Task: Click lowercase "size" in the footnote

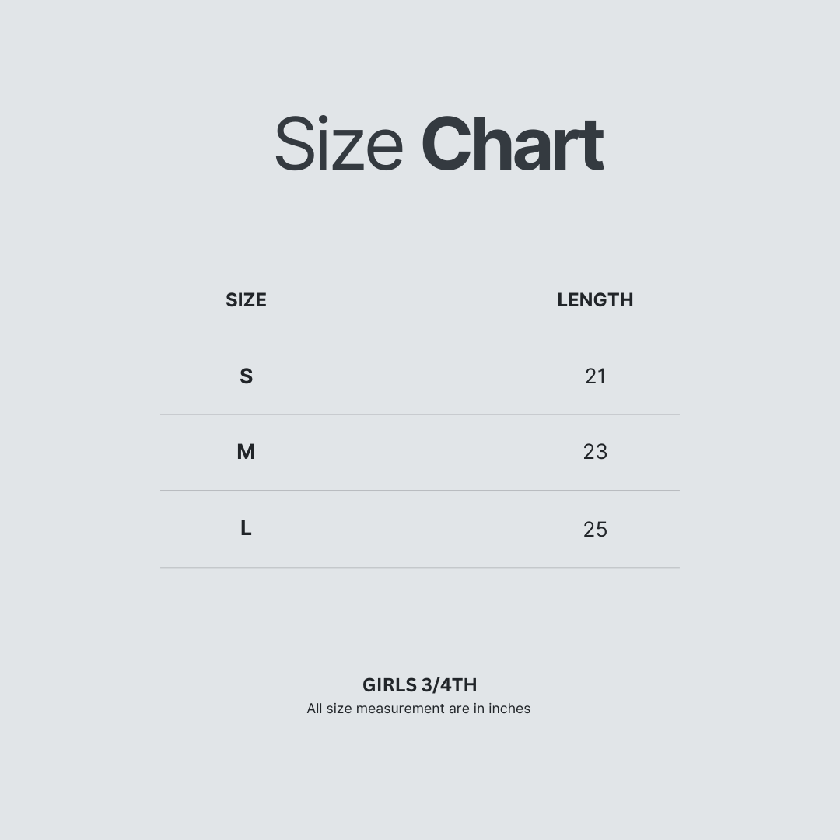Action: 339,709
